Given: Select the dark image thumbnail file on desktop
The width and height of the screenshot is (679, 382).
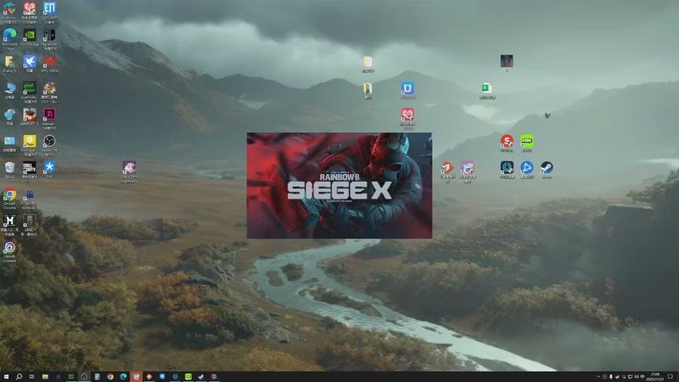Looking at the screenshot, I should tap(507, 61).
